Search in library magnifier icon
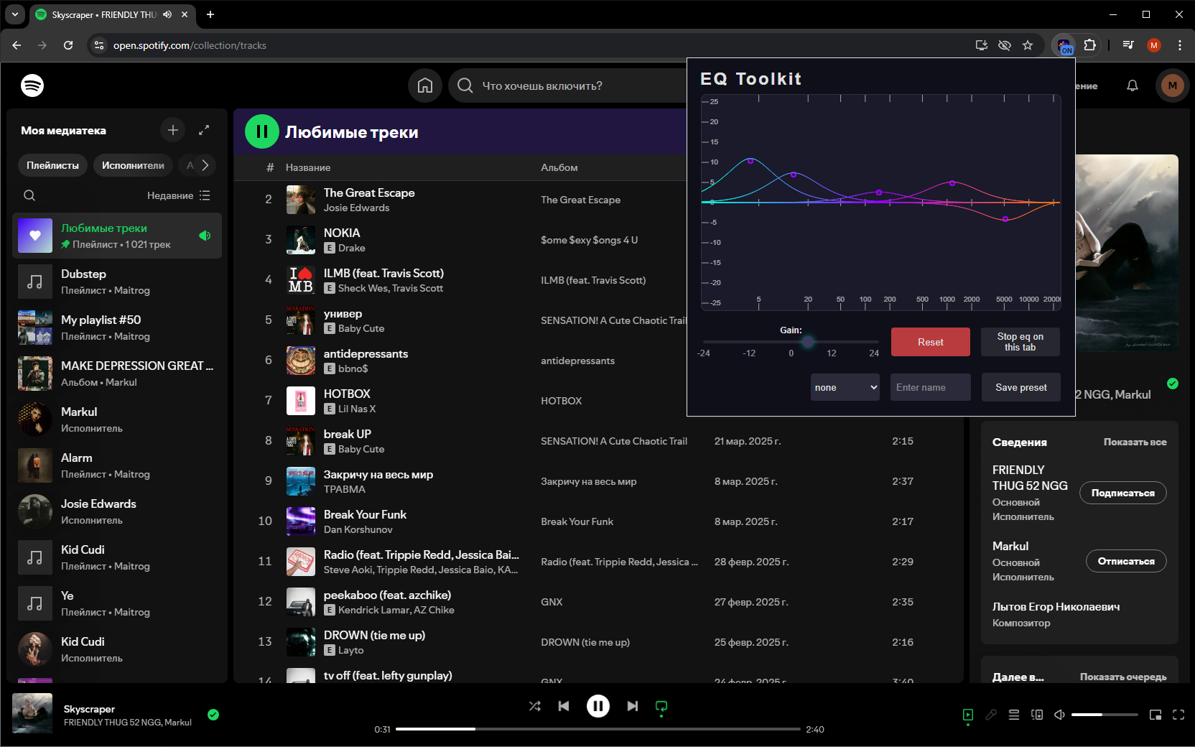1195x747 pixels. point(29,195)
